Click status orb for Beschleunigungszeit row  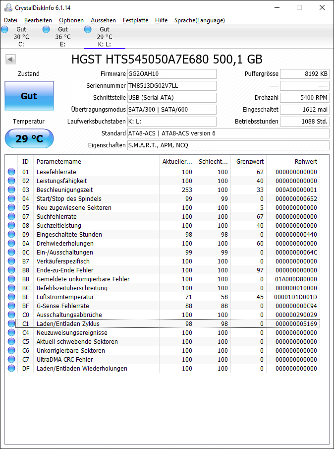(11, 190)
